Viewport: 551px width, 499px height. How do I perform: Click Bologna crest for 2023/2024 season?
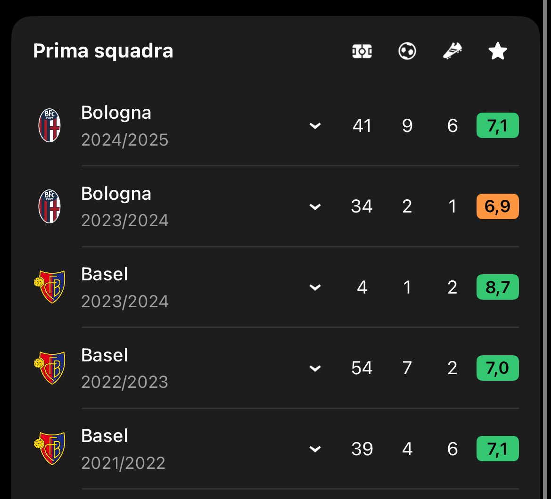click(49, 206)
